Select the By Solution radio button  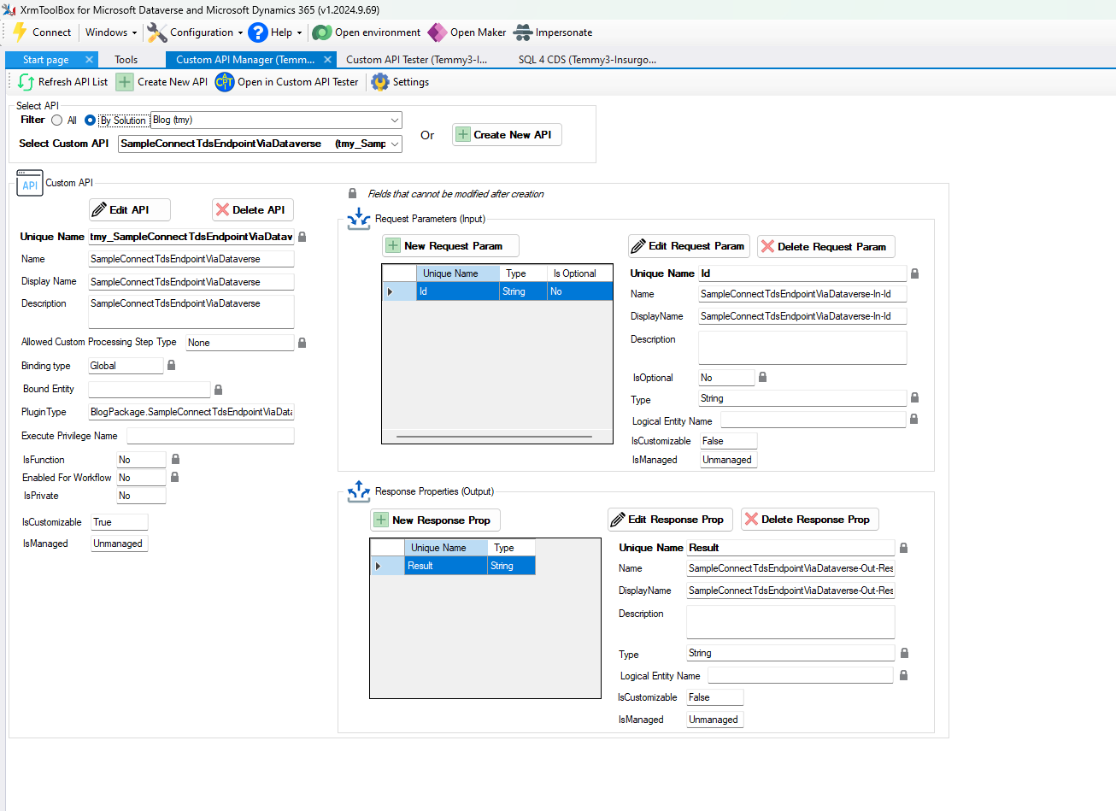(x=90, y=120)
